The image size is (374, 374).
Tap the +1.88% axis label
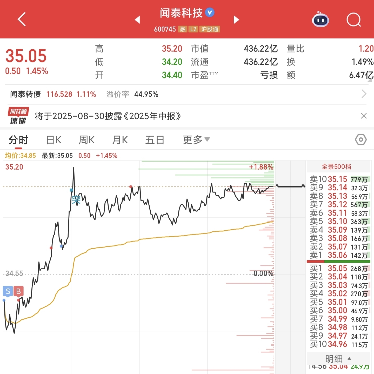click(x=261, y=167)
